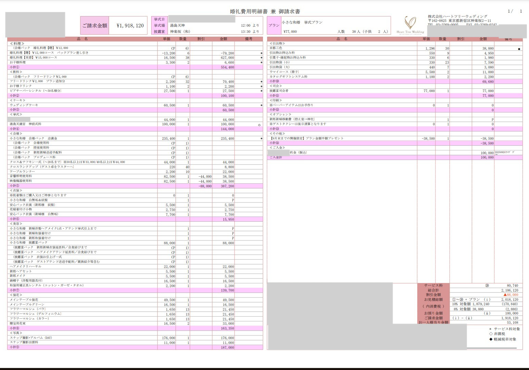Click the ¥1,918,120 billing amount at top

click(x=130, y=25)
